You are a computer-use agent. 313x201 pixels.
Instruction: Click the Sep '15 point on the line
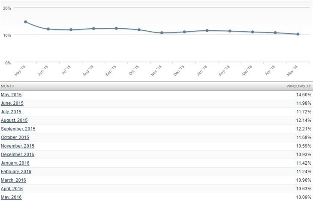tap(116, 28)
